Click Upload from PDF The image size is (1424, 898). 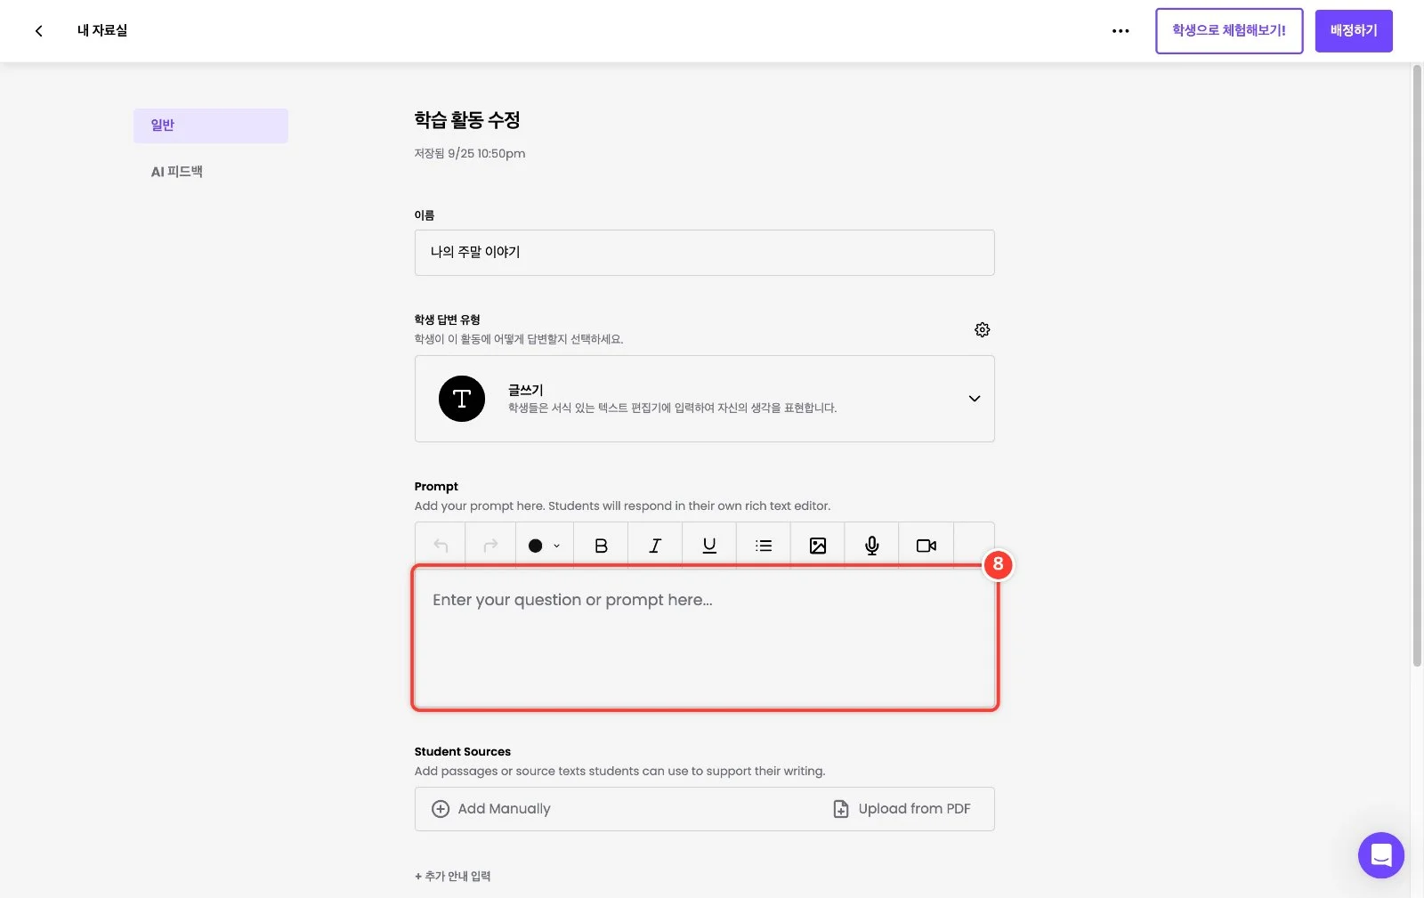(902, 809)
